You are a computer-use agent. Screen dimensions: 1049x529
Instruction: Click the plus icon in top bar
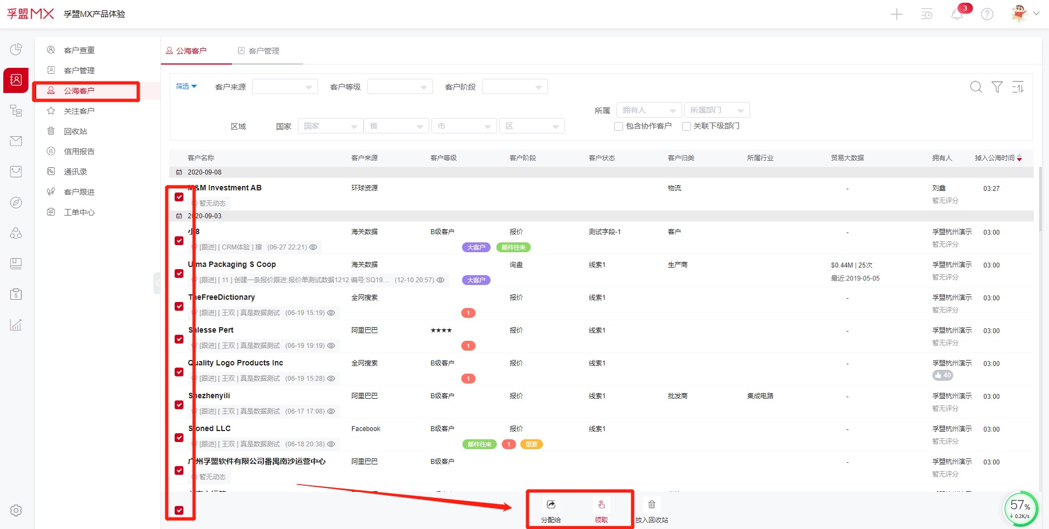click(x=897, y=14)
